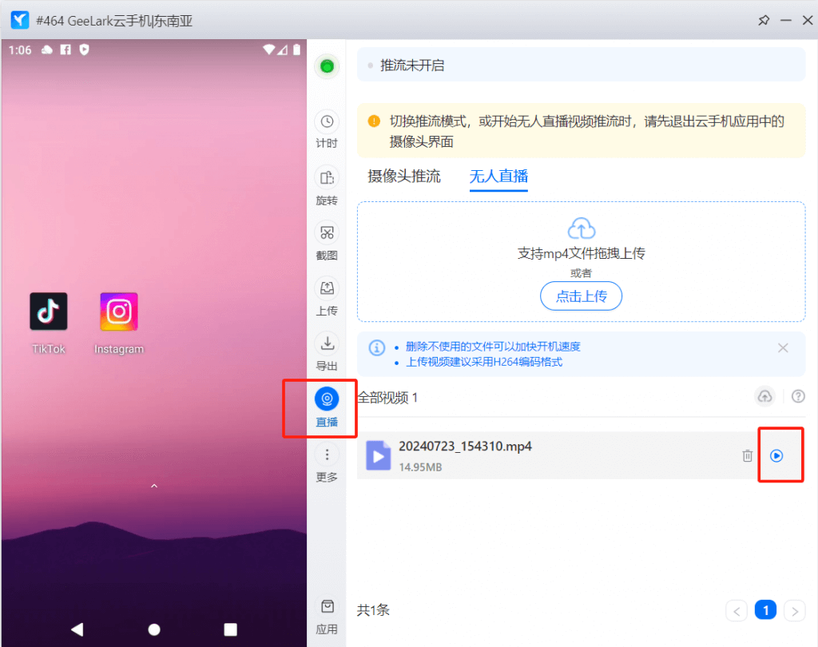Dismiss the blue info tips banner
This screenshot has height=647, width=818.
[783, 347]
